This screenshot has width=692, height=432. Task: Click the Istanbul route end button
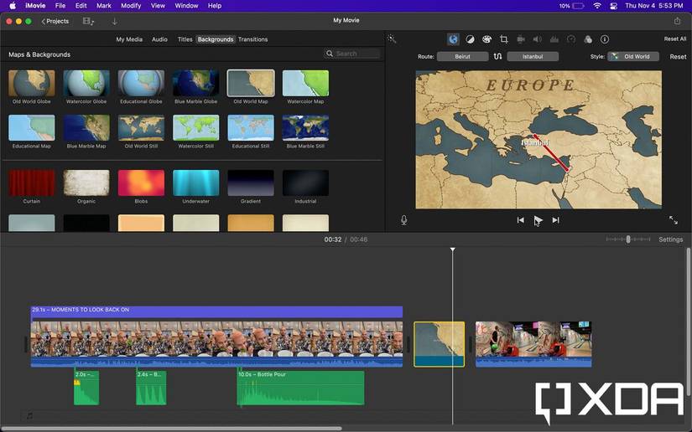pyautogui.click(x=533, y=56)
